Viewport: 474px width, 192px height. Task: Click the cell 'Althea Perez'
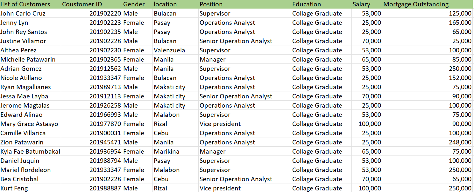coord(30,50)
